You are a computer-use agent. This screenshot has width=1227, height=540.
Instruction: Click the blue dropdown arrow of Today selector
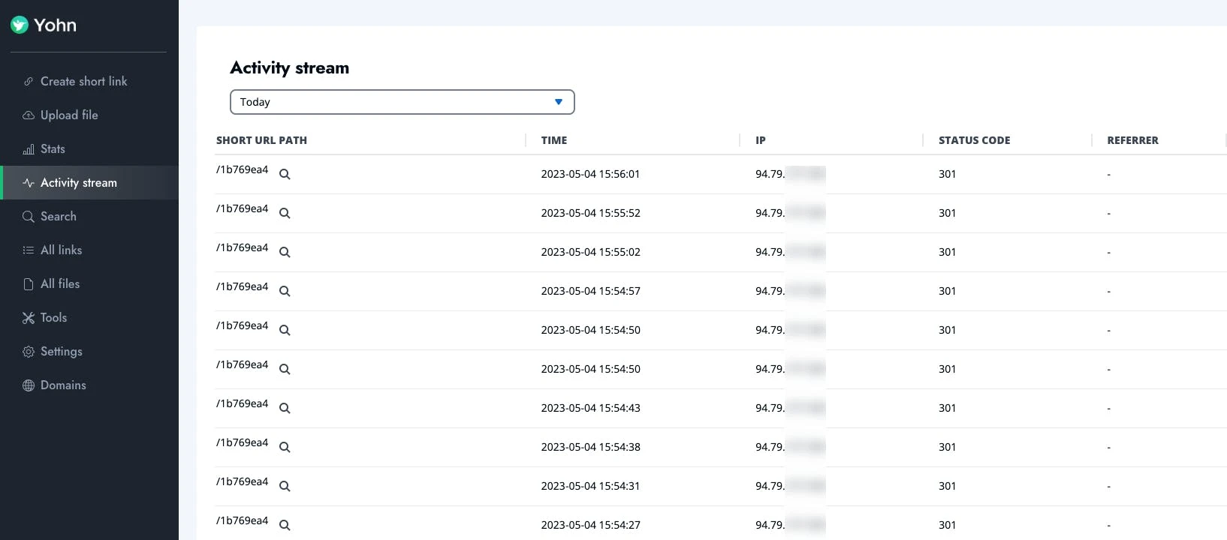click(x=559, y=102)
